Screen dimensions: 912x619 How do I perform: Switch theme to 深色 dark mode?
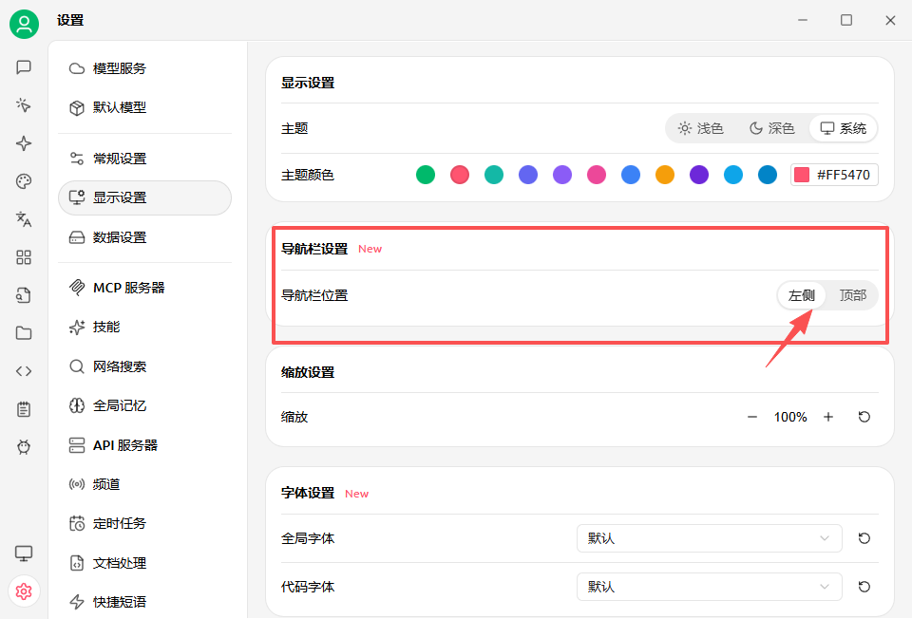[771, 128]
